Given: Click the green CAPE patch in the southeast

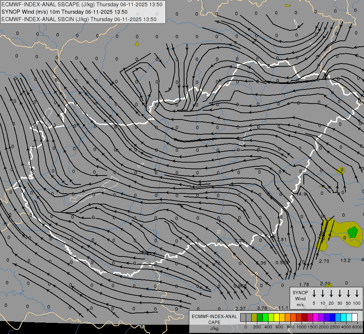Looking at the screenshot, I should (x=352, y=232).
